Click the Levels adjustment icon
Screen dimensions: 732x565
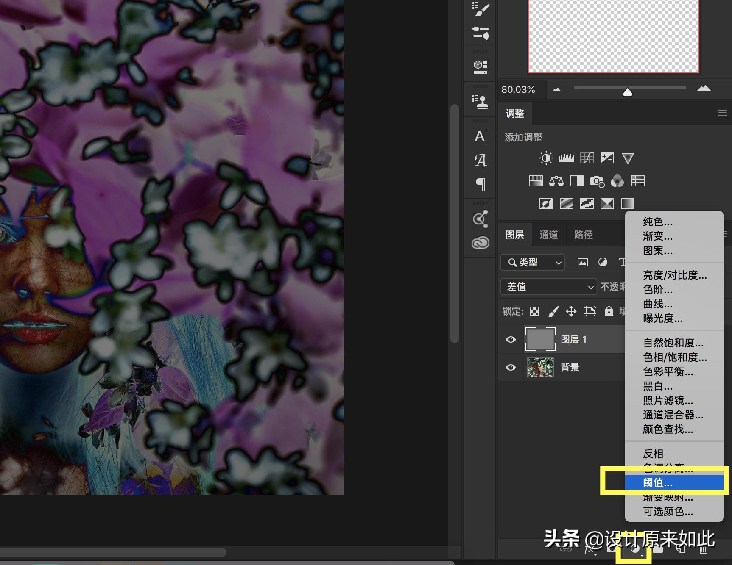(x=566, y=158)
